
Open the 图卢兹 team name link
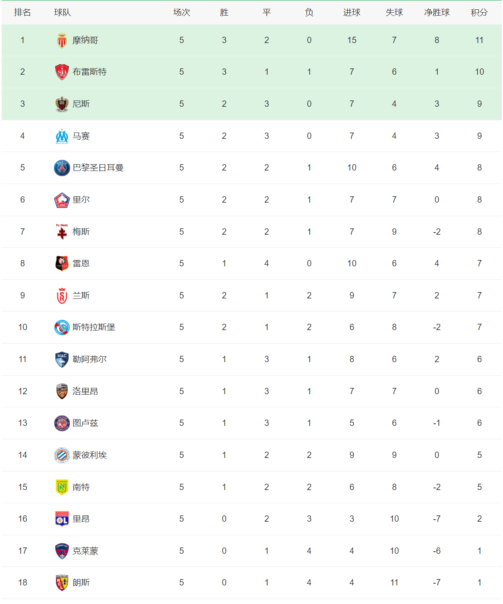coord(85,423)
